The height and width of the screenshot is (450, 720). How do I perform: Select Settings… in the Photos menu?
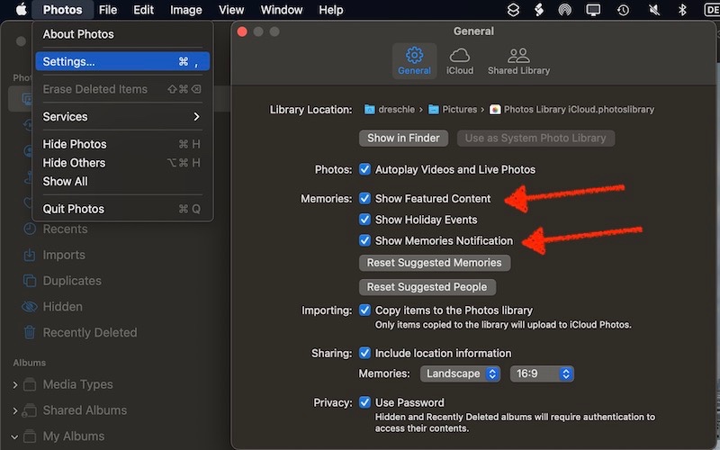pos(122,61)
